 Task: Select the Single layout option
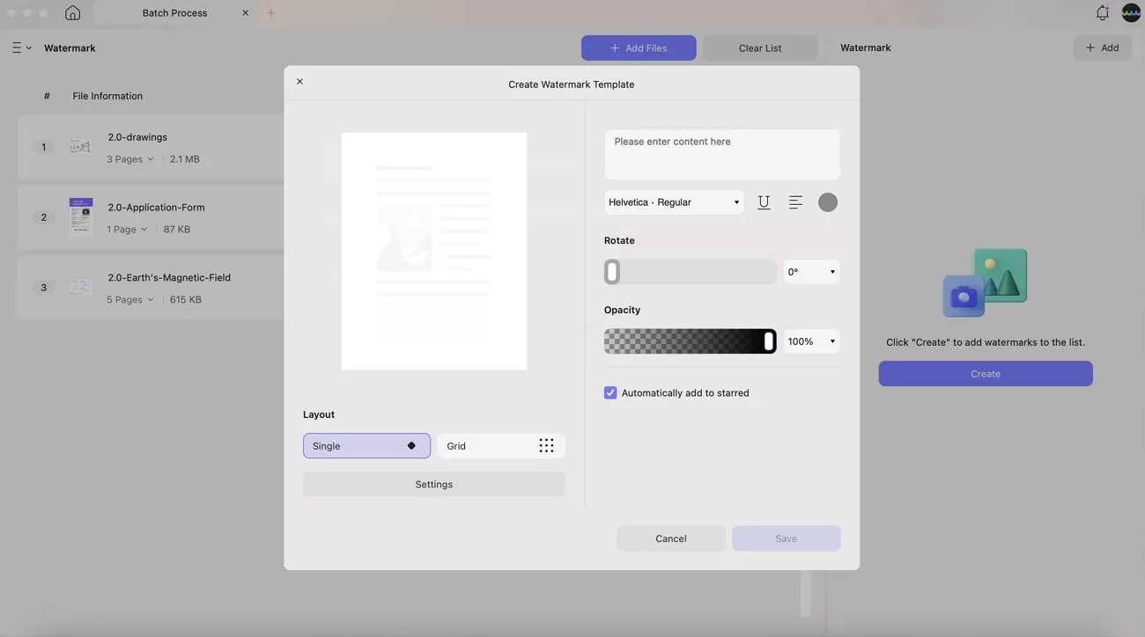click(x=366, y=446)
